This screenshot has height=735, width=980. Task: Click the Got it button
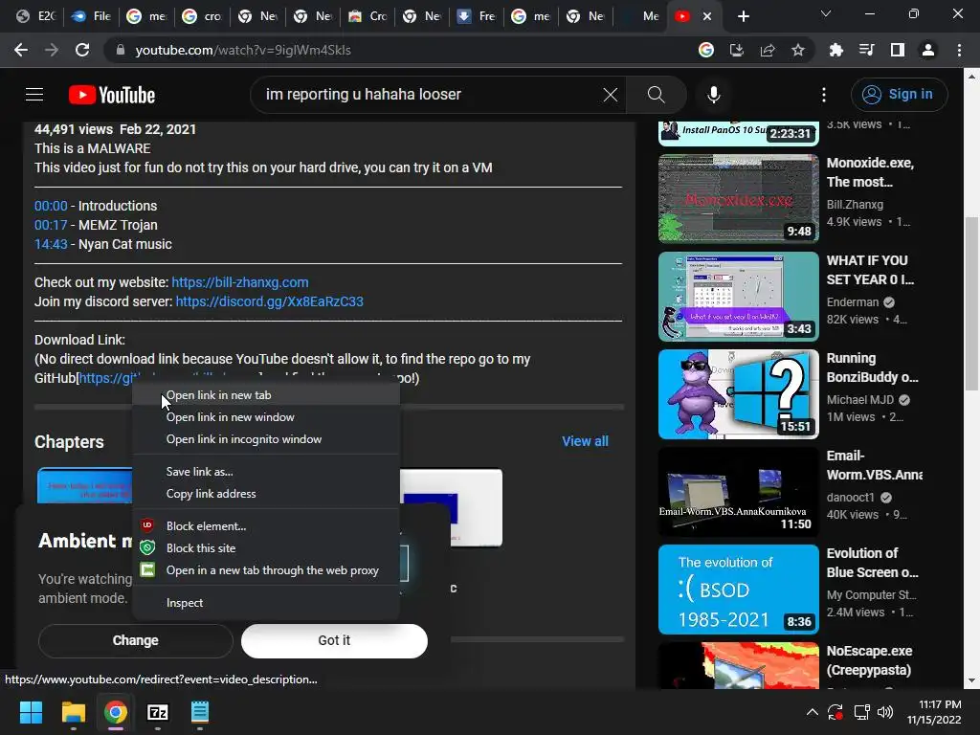334,640
